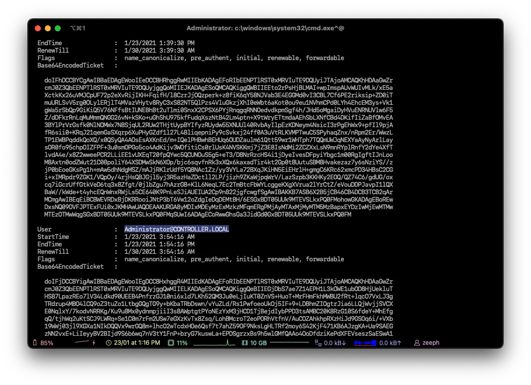Click the 0.0 kB download rate label
This screenshot has width=531, height=385.
pos(334,343)
